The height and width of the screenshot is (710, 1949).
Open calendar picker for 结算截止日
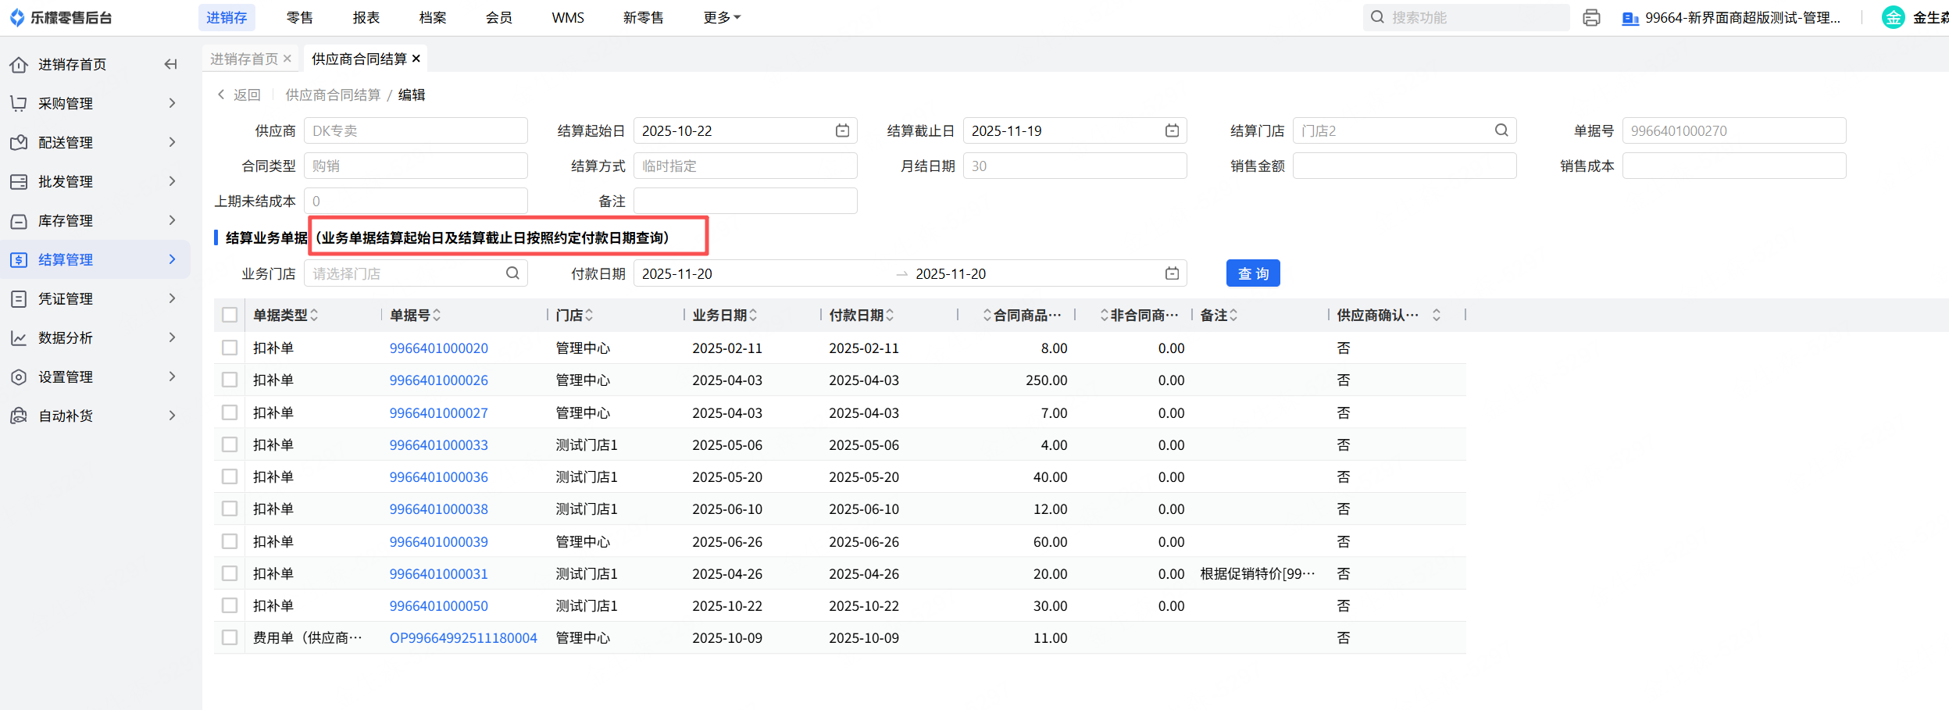[x=1172, y=130]
